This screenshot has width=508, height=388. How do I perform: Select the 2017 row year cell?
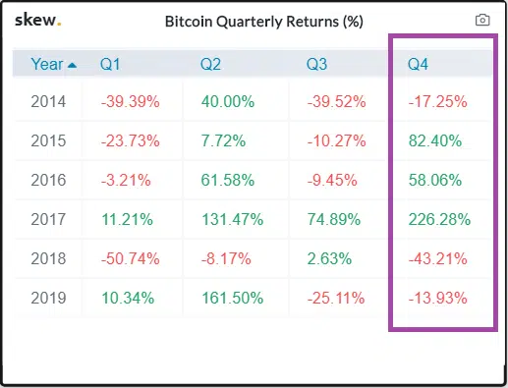(48, 219)
